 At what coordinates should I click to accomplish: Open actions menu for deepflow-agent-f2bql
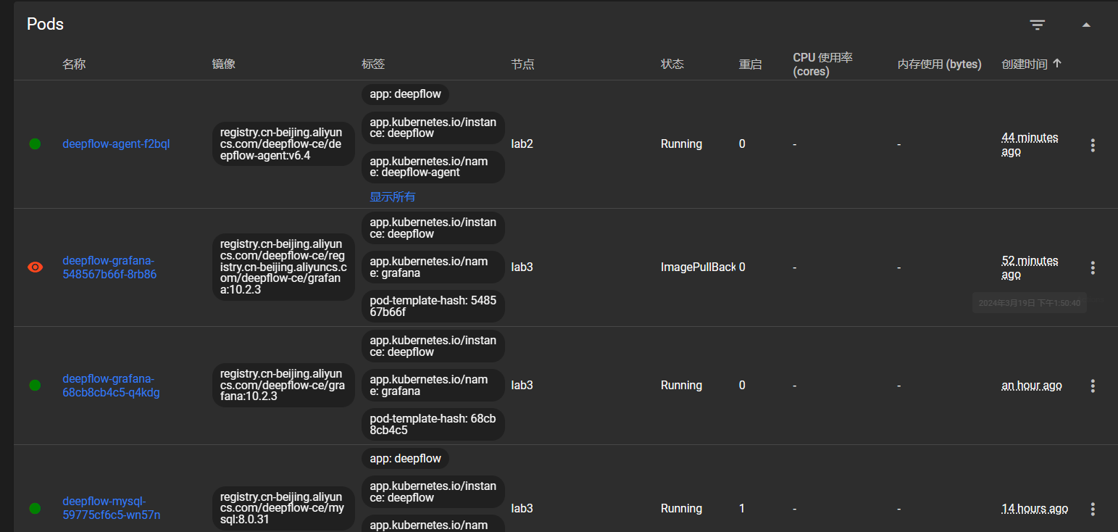click(x=1093, y=145)
